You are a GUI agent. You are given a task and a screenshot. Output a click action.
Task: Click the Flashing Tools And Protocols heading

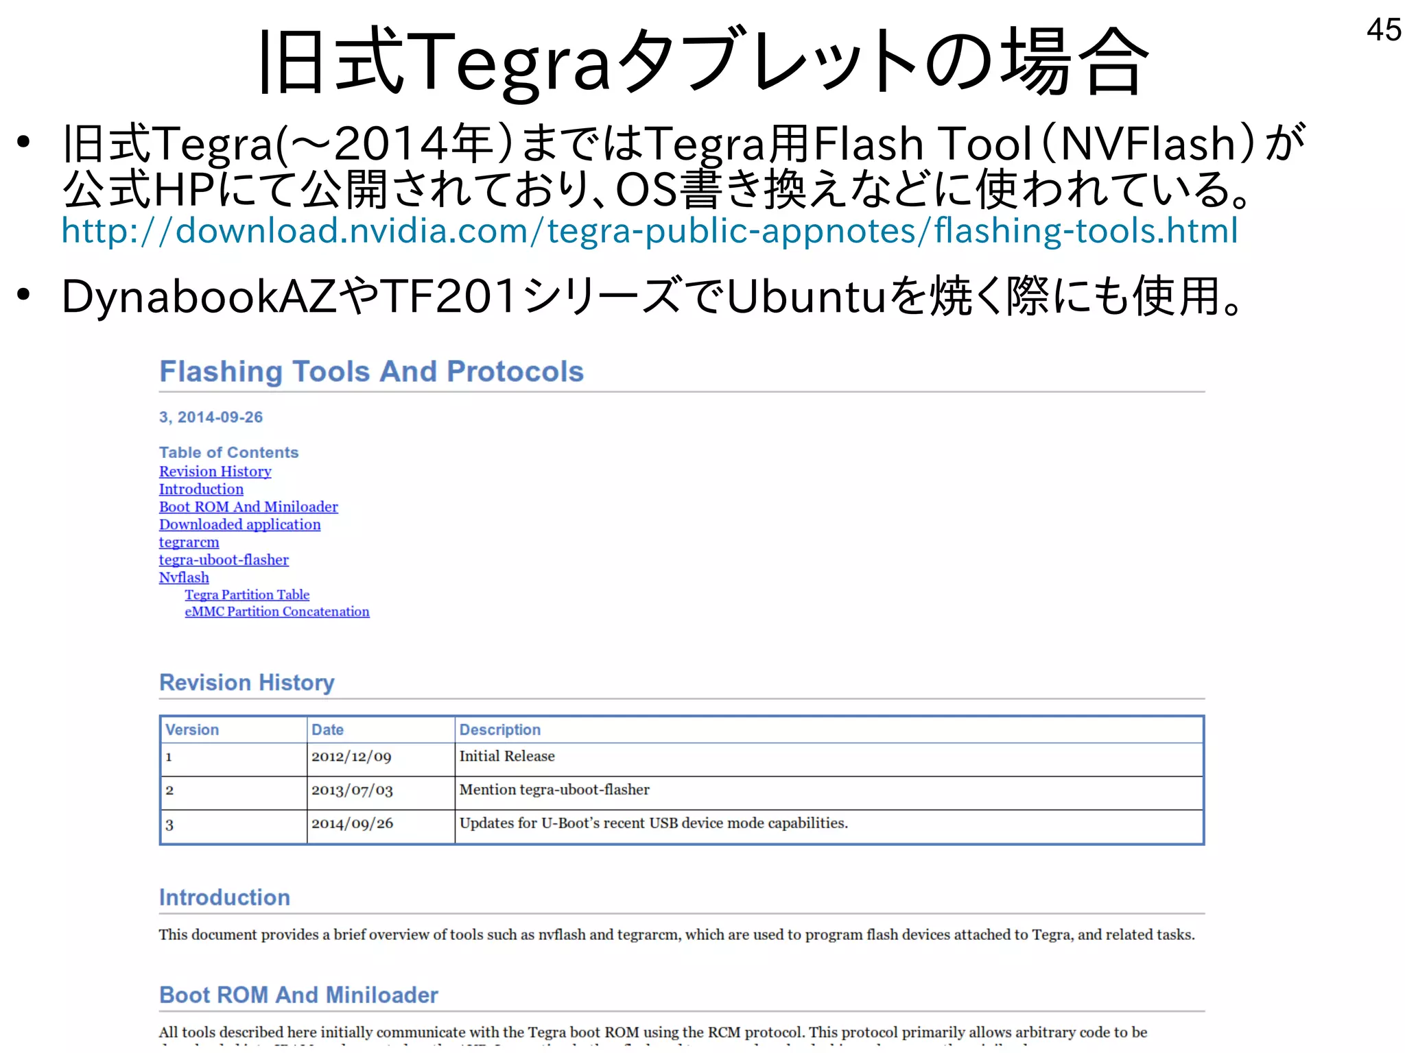371,372
